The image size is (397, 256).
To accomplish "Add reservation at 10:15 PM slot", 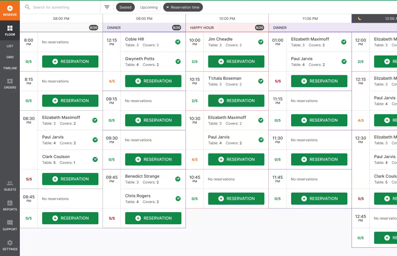I will pos(236,100).
